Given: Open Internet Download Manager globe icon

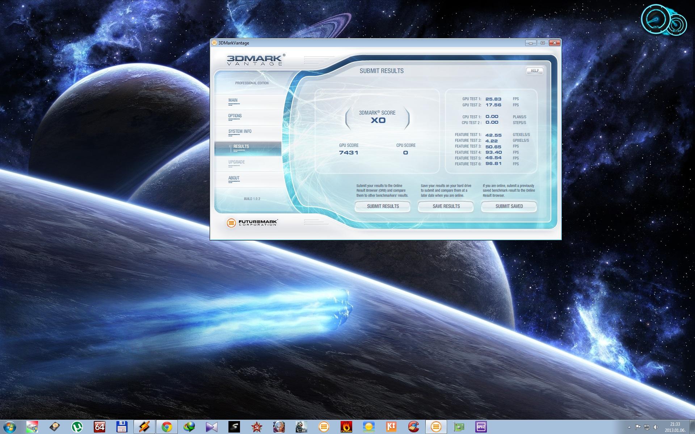Looking at the screenshot, I should (x=189, y=427).
